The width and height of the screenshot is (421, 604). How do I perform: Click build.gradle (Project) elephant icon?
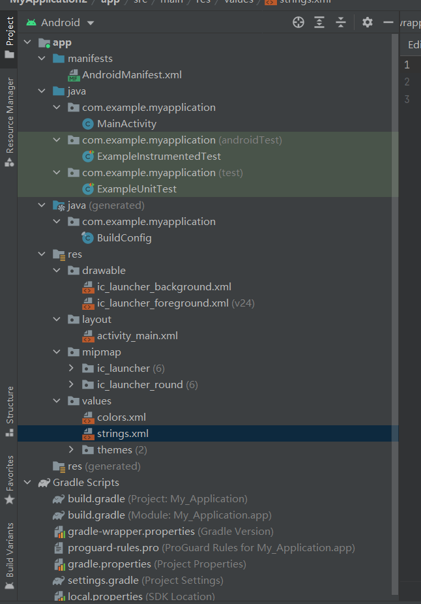59,499
